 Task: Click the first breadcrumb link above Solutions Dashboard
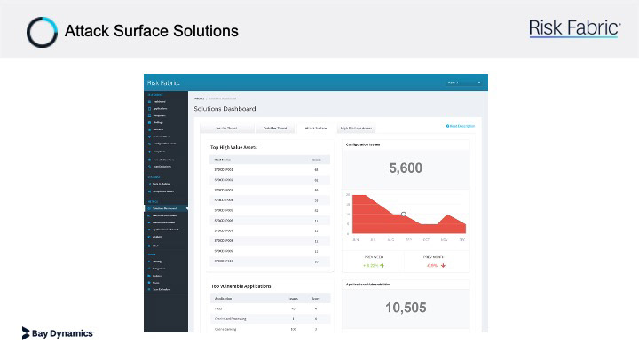point(199,98)
